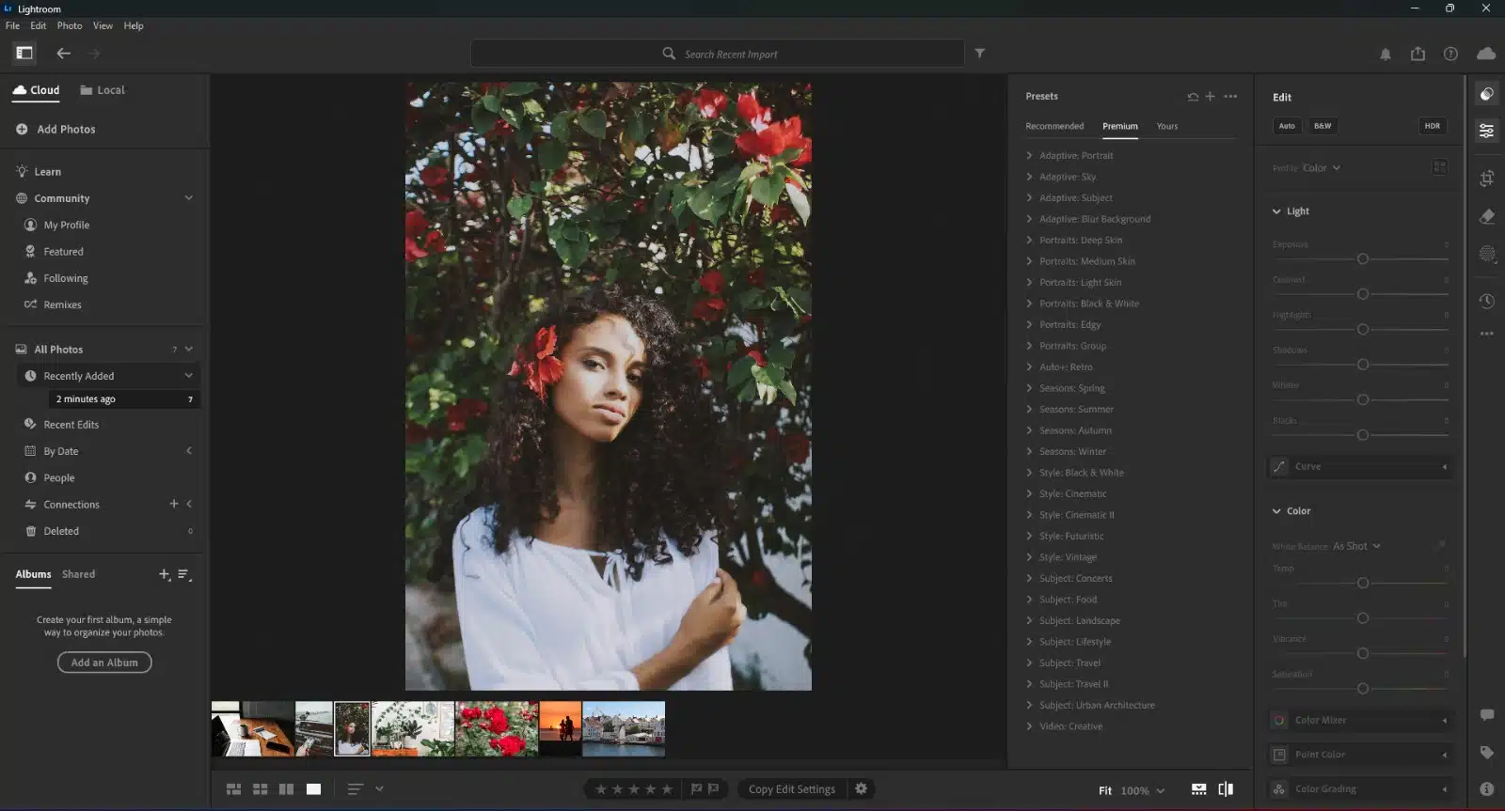Open the Masking tool

[x=1486, y=254]
